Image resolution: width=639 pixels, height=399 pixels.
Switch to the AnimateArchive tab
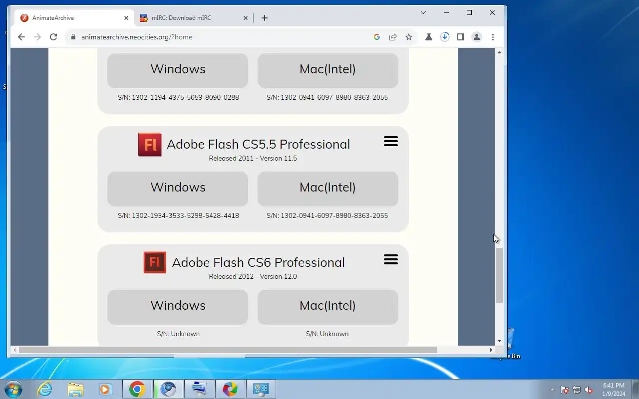[x=74, y=18]
